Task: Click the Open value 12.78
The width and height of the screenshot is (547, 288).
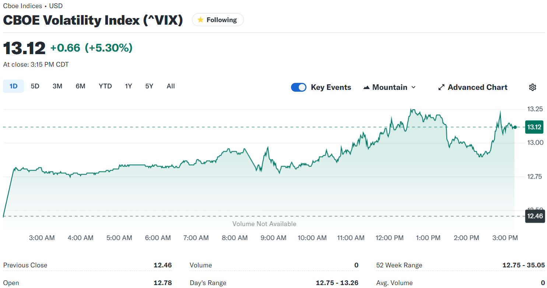Action: 163,283
